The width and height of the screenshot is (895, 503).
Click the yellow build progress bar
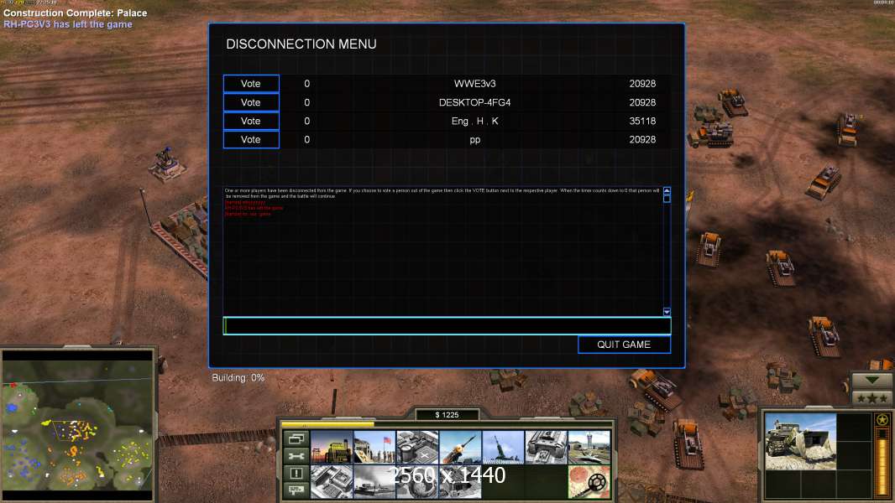tap(328, 424)
